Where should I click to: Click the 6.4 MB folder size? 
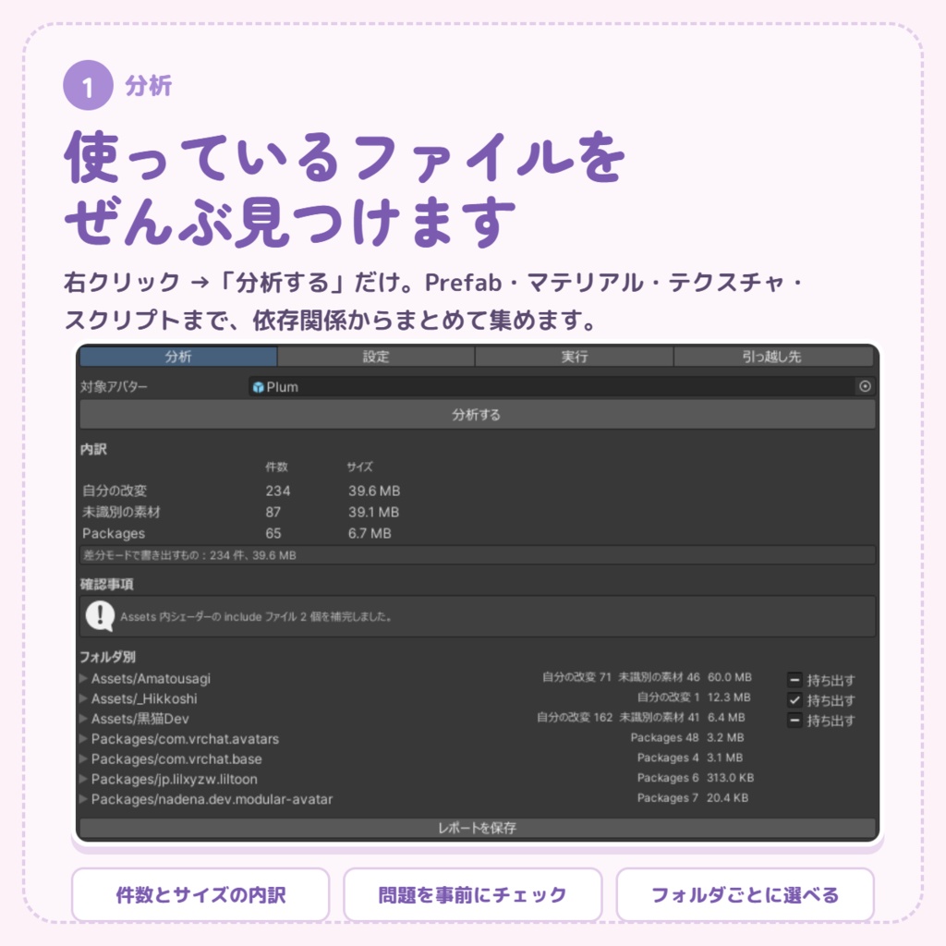click(726, 717)
